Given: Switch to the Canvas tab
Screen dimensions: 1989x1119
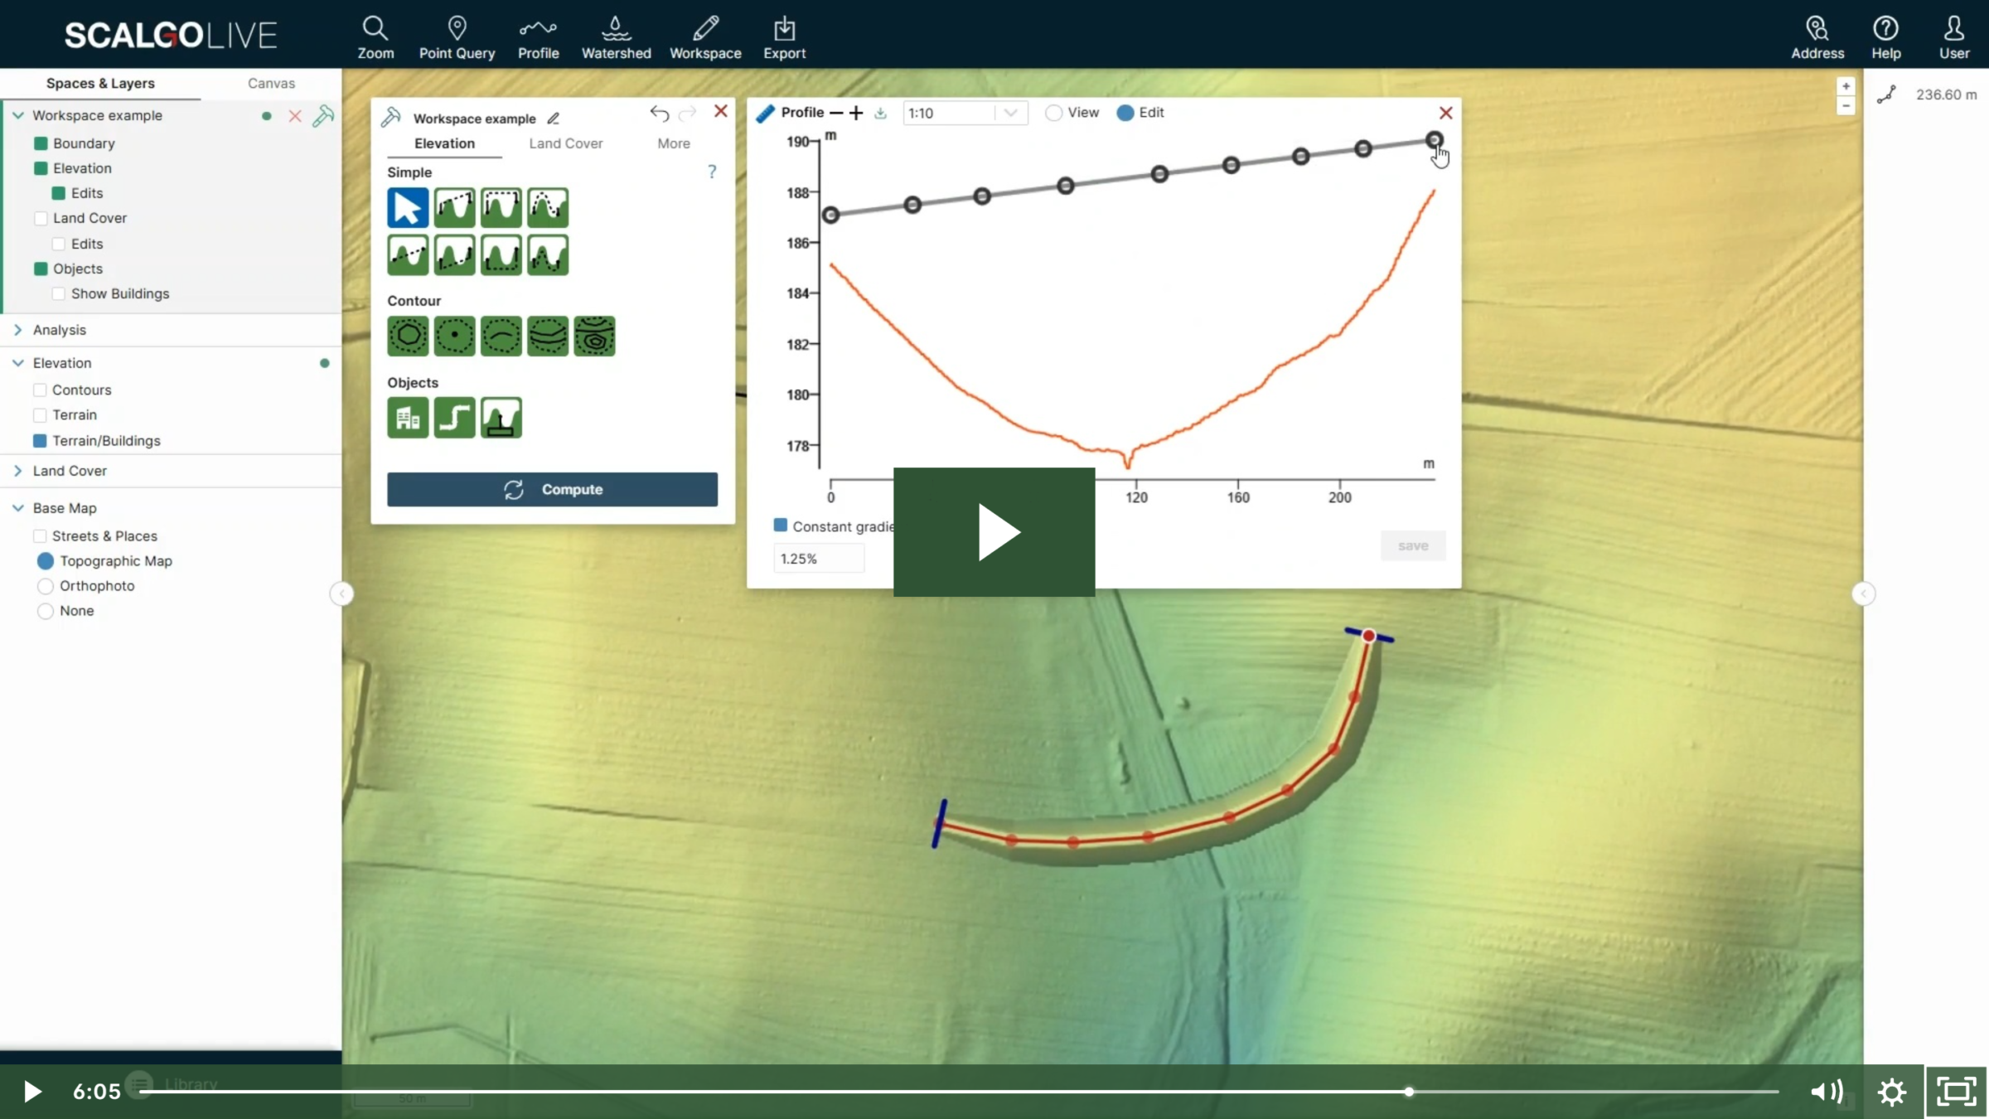Looking at the screenshot, I should pyautogui.click(x=271, y=84).
